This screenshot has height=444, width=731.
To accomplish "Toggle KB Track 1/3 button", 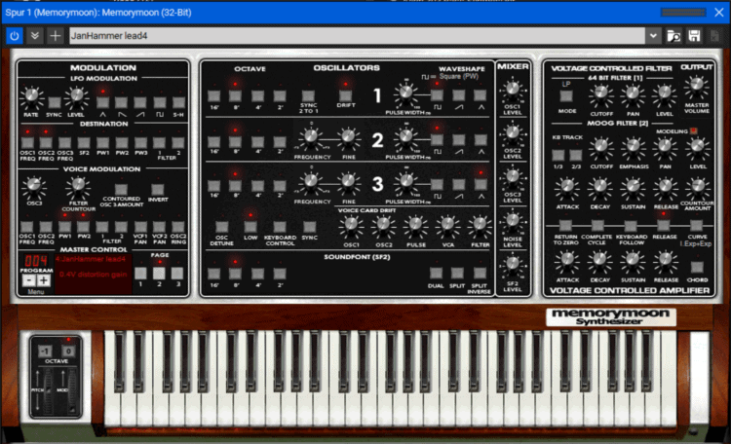I will tap(558, 155).
